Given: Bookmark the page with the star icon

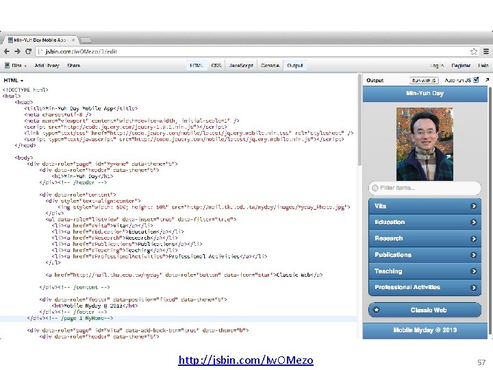Looking at the screenshot, I should [474, 51].
